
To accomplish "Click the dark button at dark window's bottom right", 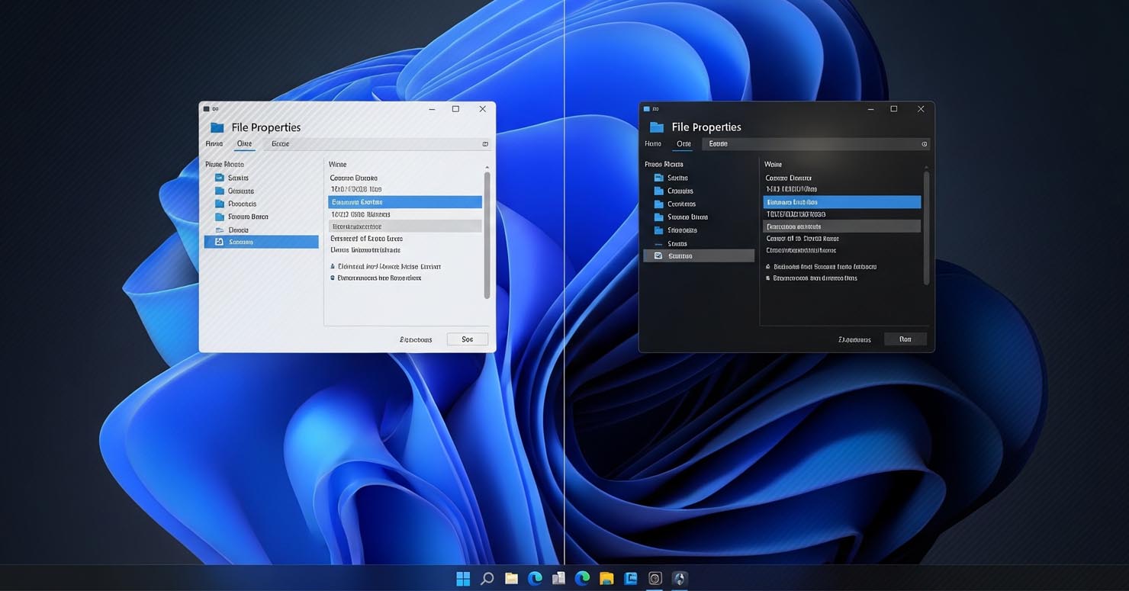I will click(x=905, y=339).
